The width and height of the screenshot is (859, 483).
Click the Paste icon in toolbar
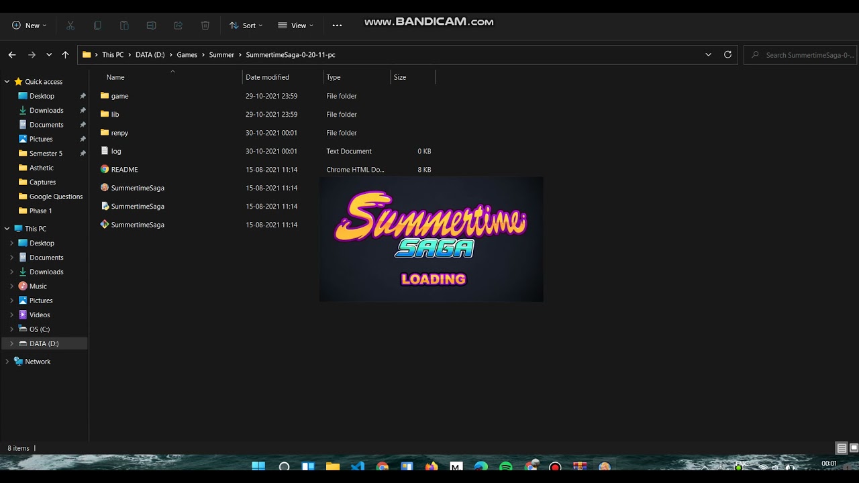(124, 25)
